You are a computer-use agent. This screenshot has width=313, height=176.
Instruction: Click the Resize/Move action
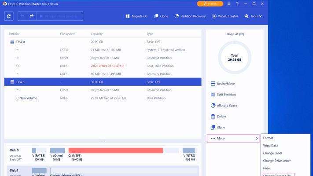pyautogui.click(x=223, y=84)
